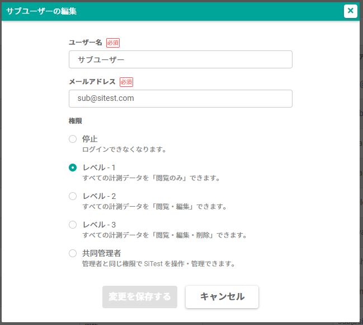Viewport: 363px width, 325px height.
Task: Click the ユーザー名 input field
Action: (180, 59)
